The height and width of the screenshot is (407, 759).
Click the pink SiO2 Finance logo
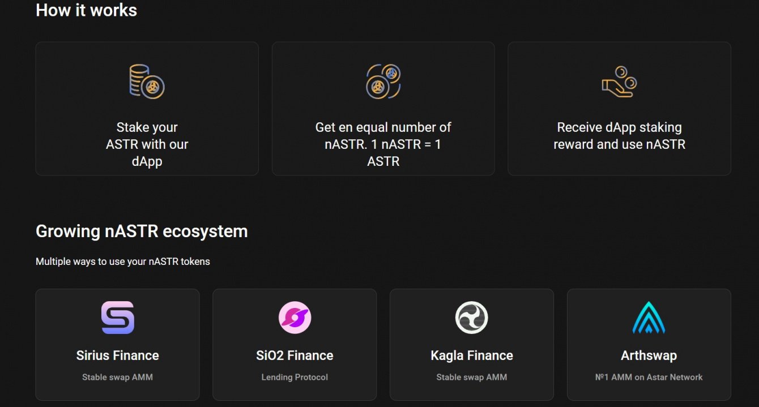295,318
